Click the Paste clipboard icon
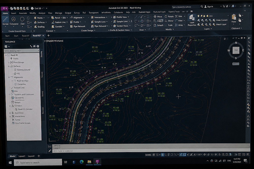 [234, 18]
